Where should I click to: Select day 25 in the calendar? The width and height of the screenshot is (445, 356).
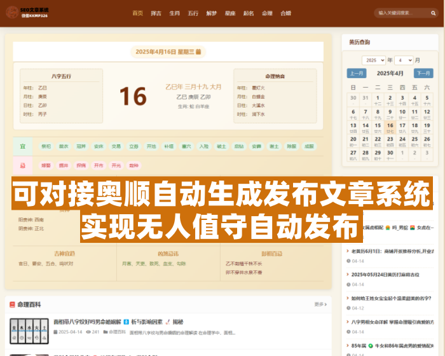(414, 141)
